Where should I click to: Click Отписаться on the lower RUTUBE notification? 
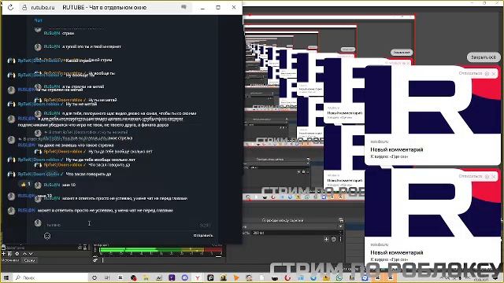tap(471, 176)
